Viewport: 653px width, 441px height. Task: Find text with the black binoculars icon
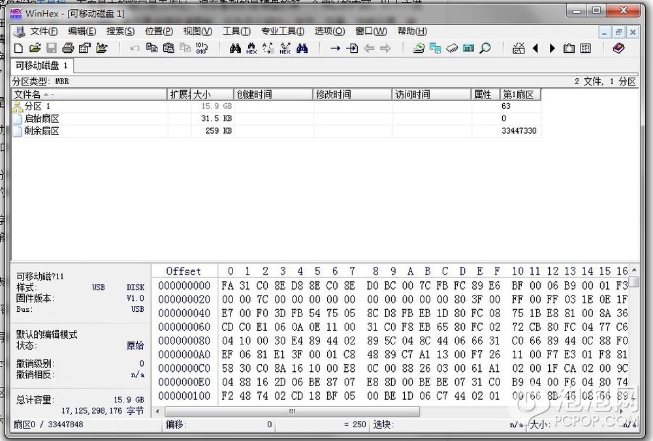point(235,48)
